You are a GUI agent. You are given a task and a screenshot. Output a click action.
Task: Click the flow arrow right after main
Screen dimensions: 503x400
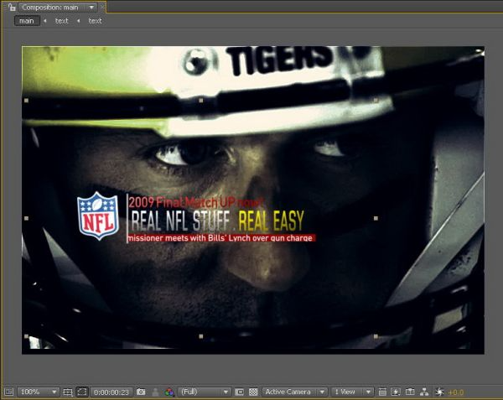pos(45,21)
